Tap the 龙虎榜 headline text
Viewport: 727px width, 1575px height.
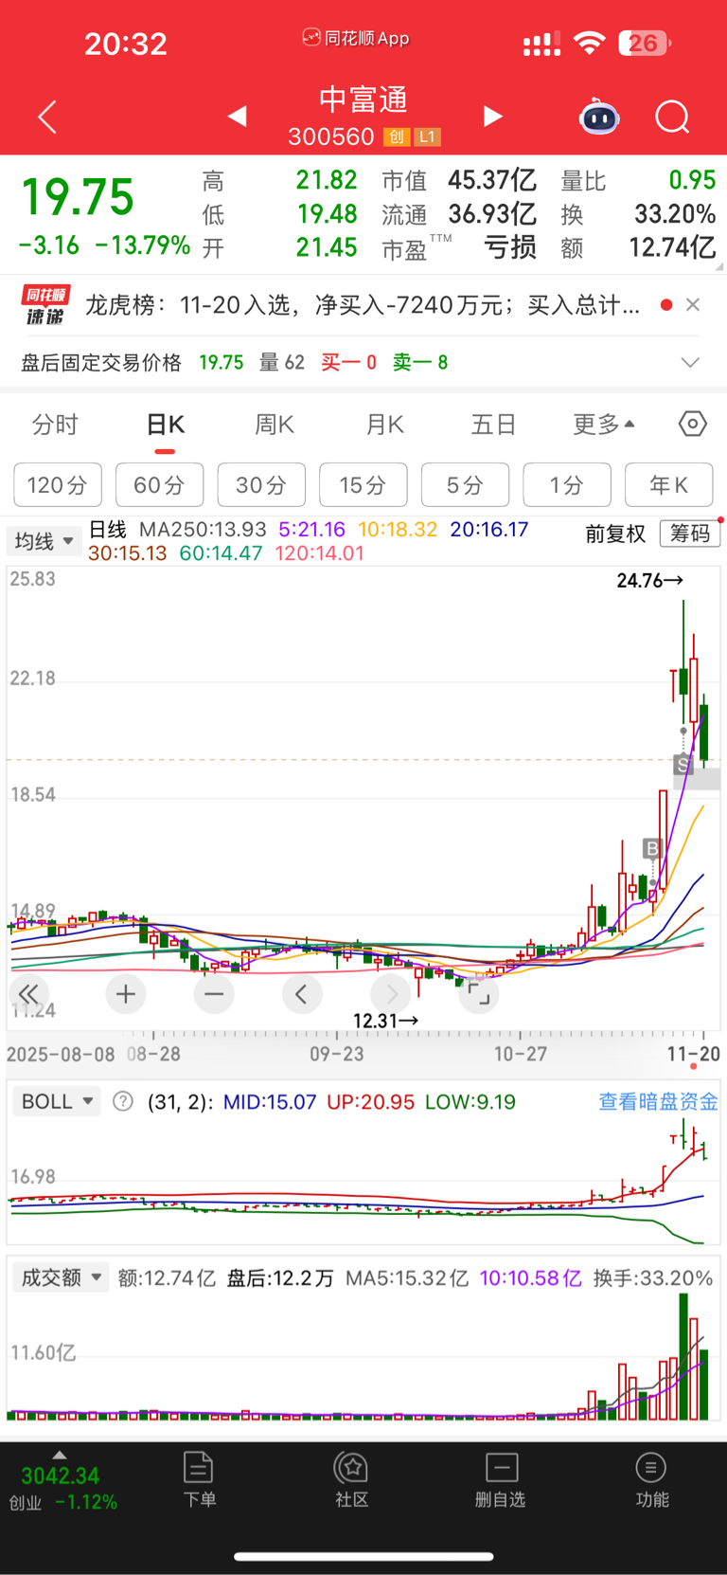click(363, 305)
